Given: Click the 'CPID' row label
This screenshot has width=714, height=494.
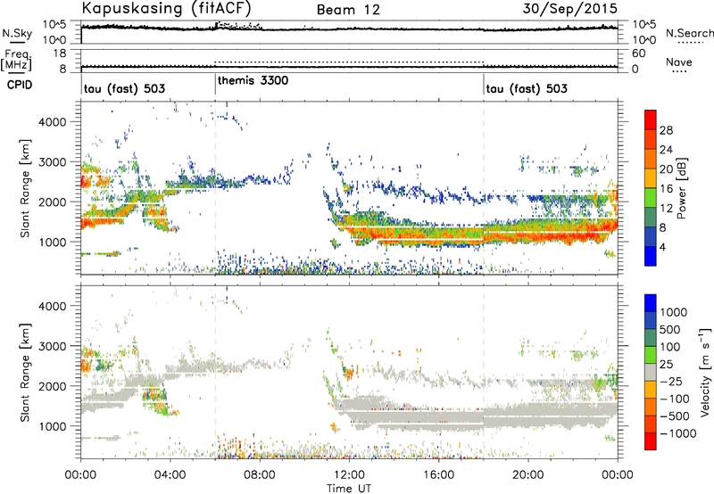Looking at the screenshot, I should point(20,85).
